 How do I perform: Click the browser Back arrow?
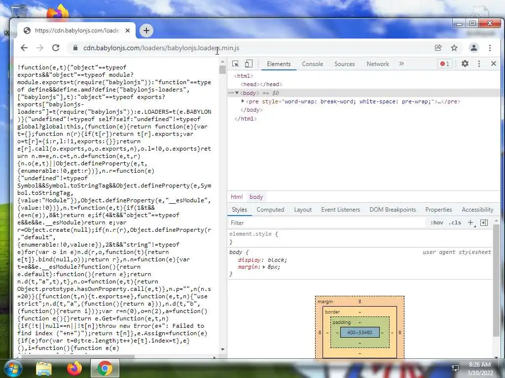pos(24,48)
